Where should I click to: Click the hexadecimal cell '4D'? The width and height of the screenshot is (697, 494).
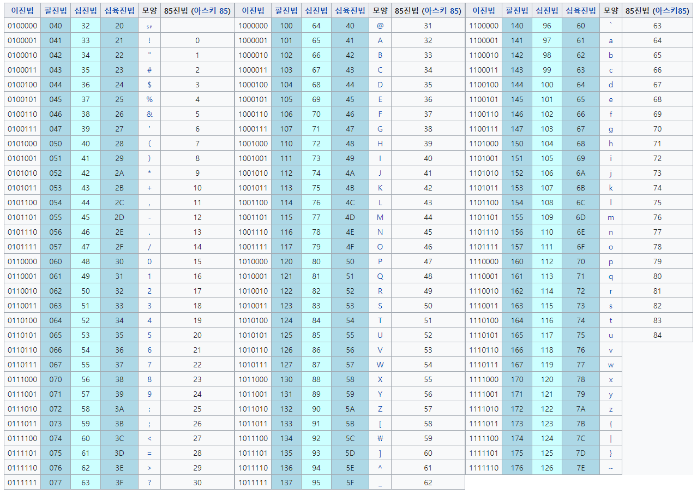pyautogui.click(x=350, y=217)
